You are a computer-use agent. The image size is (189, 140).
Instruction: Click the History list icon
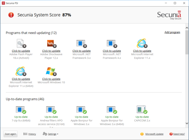point(25,134)
